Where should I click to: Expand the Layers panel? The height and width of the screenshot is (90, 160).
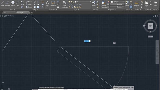[76, 10]
